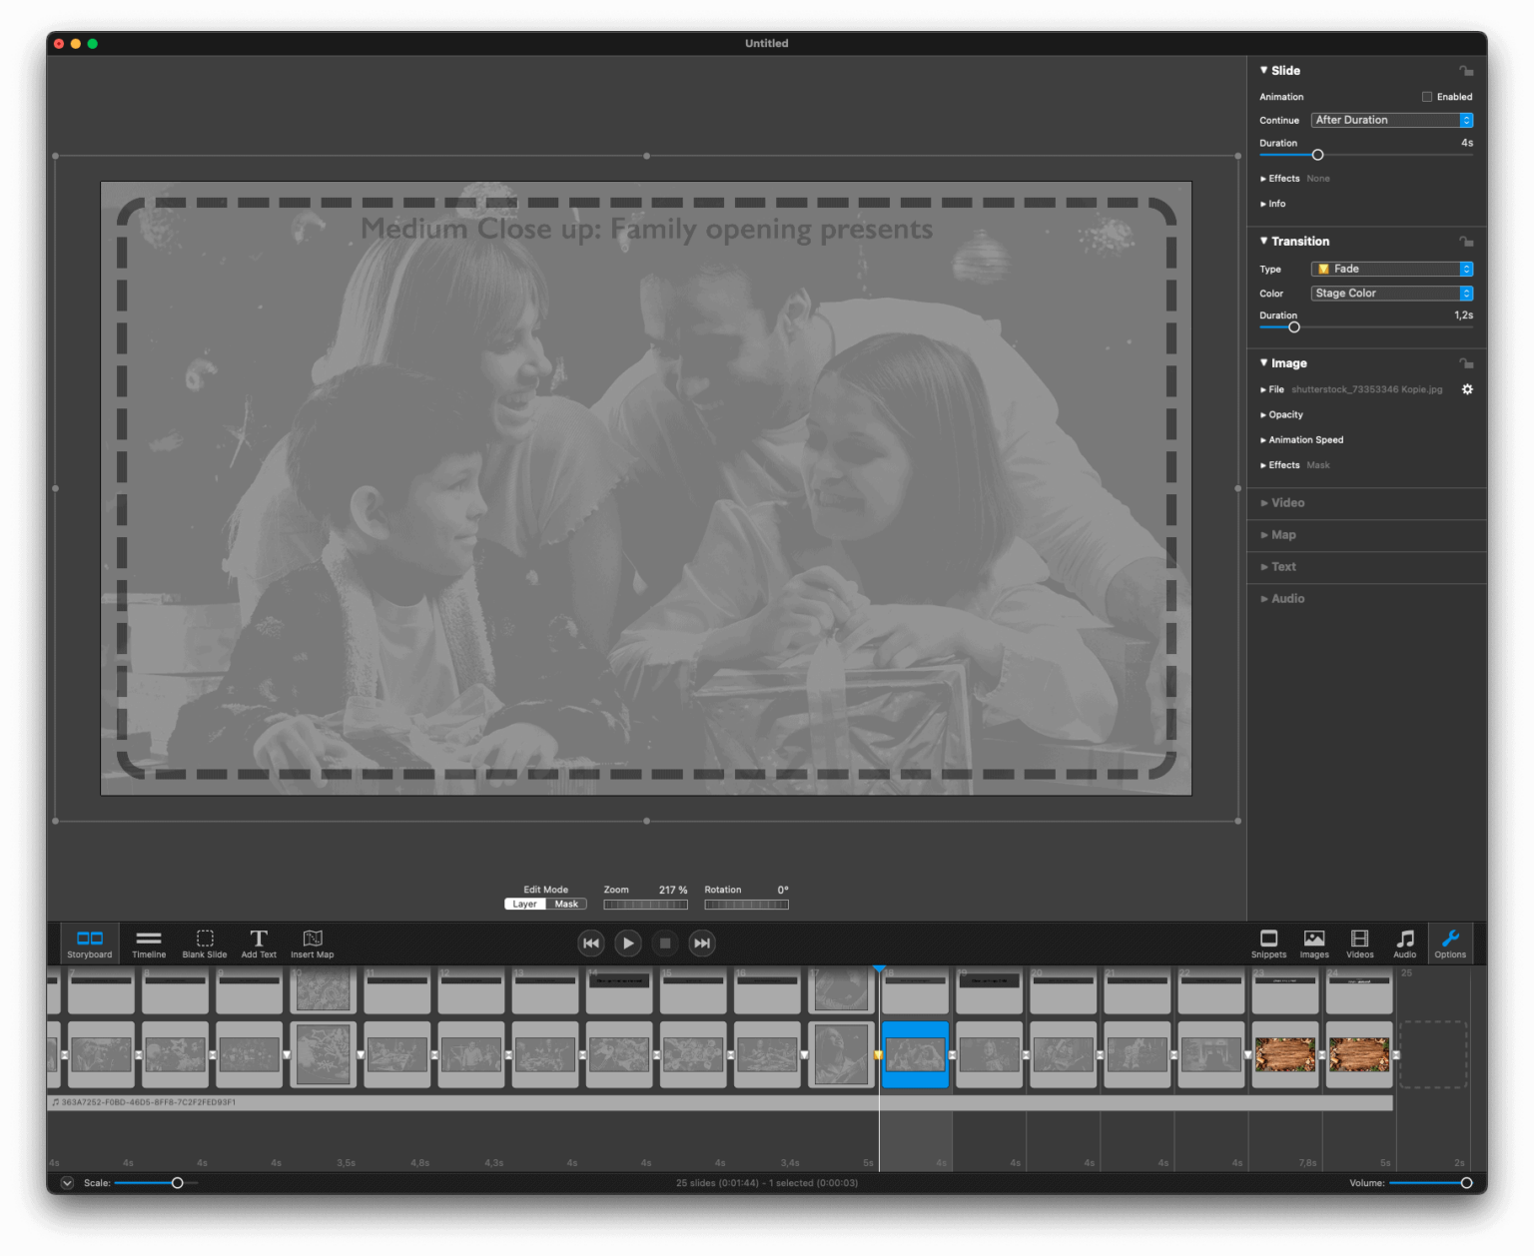1534x1256 pixels.
Task: Open the Videos browser
Action: click(1359, 942)
